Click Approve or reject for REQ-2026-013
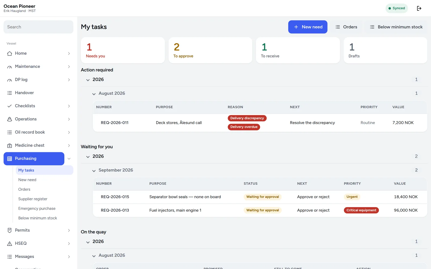 pos(313,210)
